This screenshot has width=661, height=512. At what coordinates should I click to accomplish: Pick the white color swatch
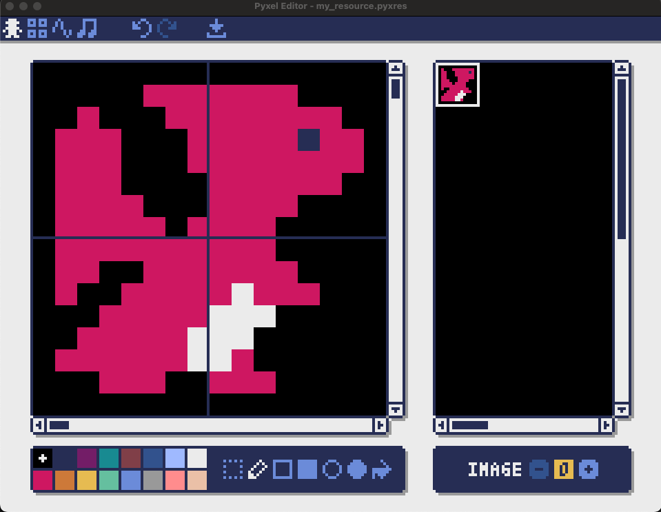tap(197, 458)
